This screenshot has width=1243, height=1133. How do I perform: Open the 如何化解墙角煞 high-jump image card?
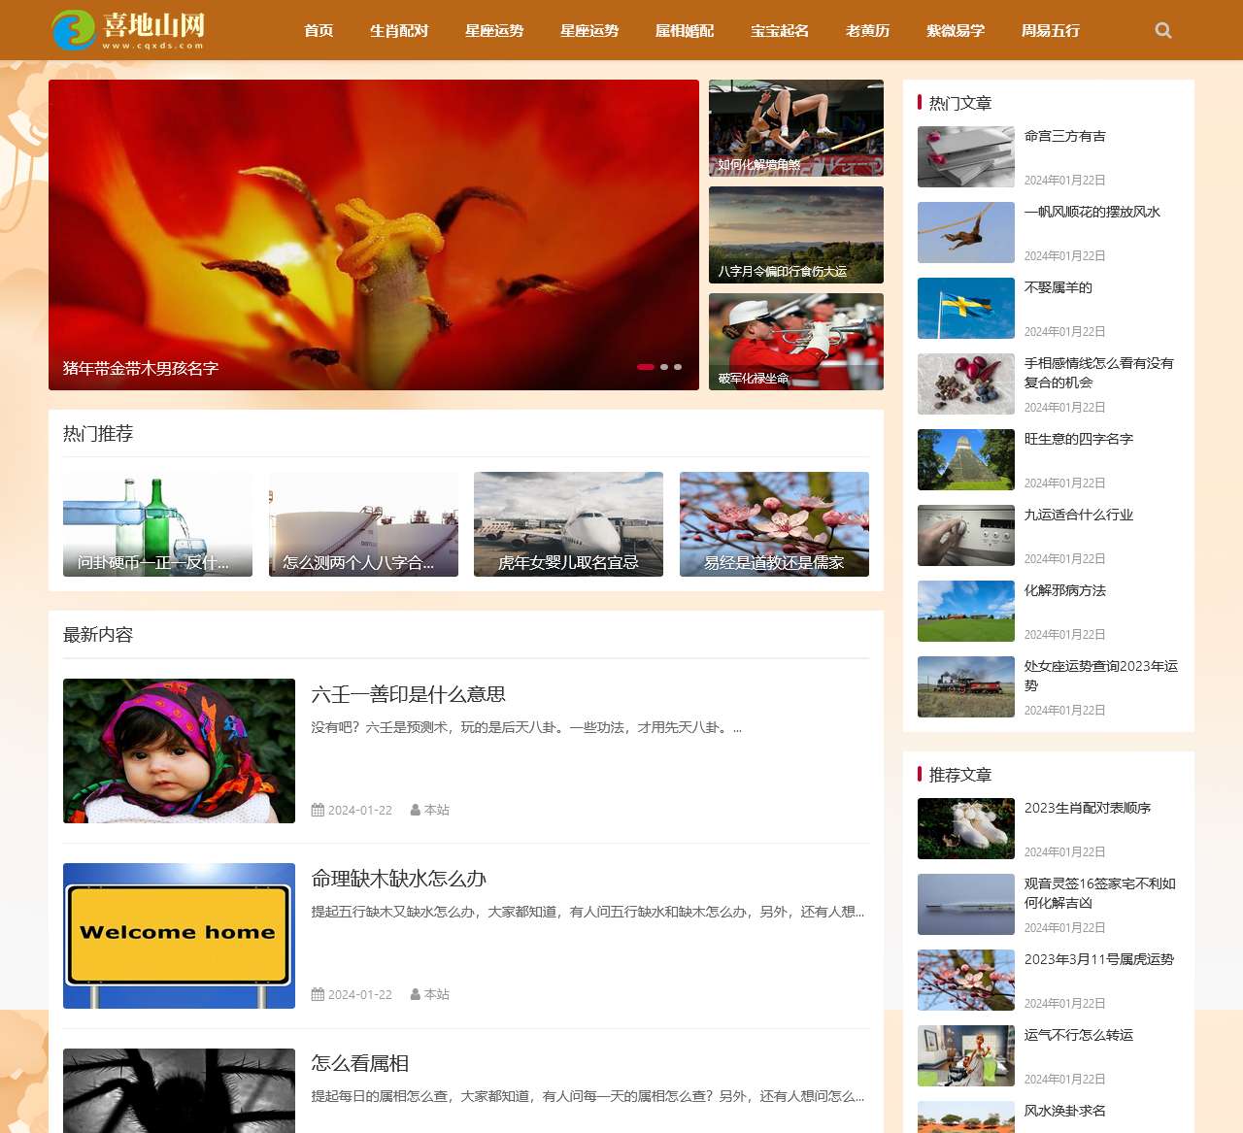point(796,128)
